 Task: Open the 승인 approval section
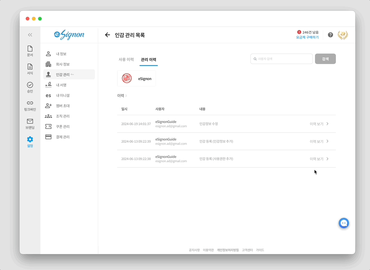[x=30, y=87]
